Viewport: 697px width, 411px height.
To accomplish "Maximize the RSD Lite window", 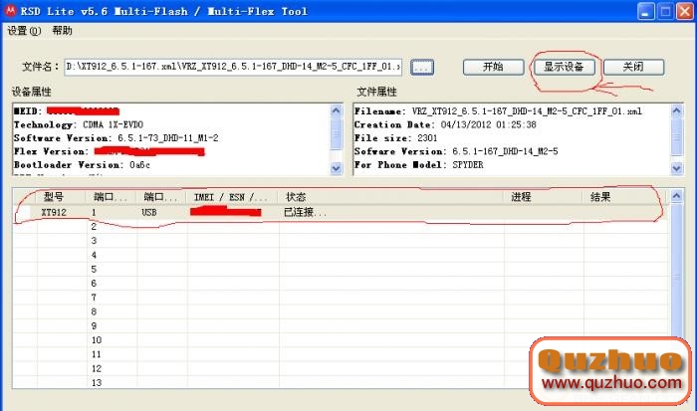I will pyautogui.click(x=665, y=12).
